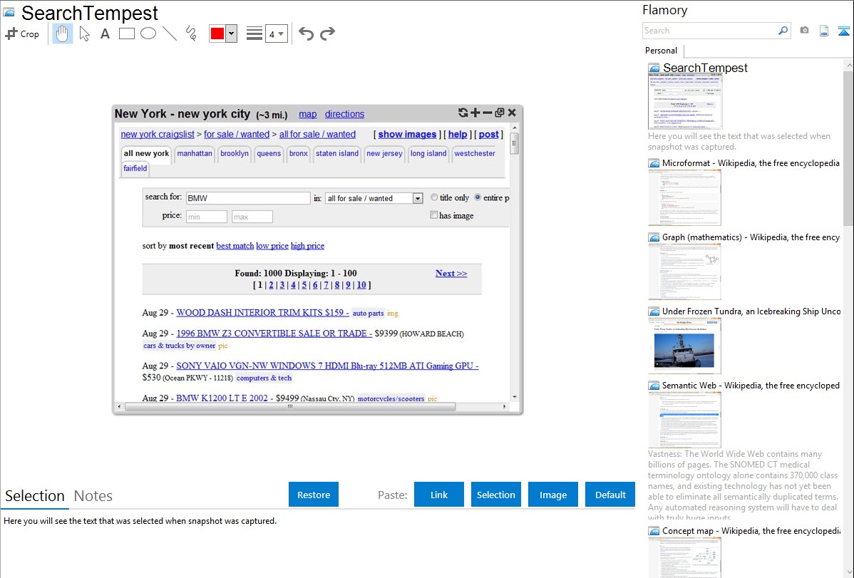
Task: Paste as Link
Action: coord(439,495)
